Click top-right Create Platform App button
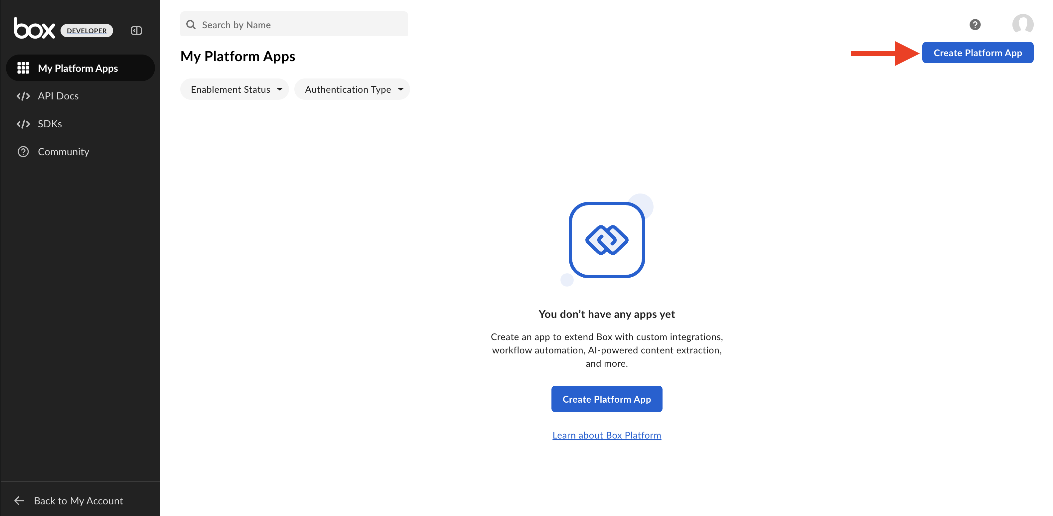The height and width of the screenshot is (516, 1053). [978, 53]
